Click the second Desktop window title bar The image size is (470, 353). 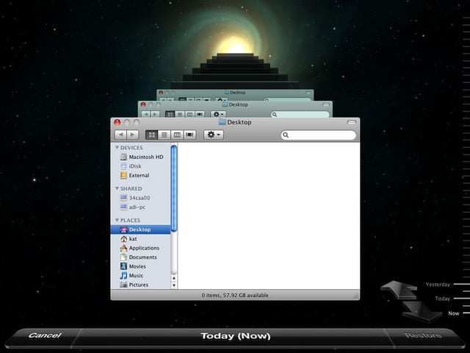click(x=235, y=104)
